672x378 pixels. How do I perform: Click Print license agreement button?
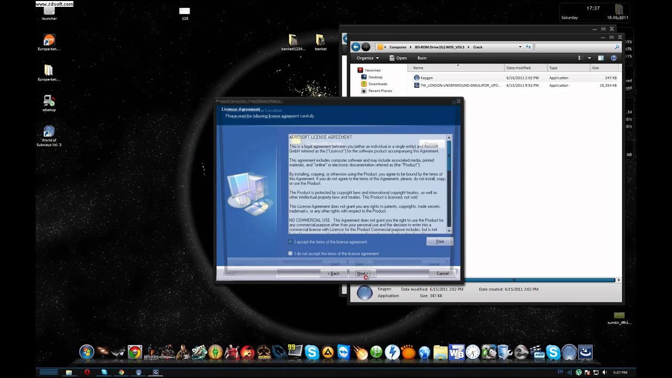click(x=440, y=241)
